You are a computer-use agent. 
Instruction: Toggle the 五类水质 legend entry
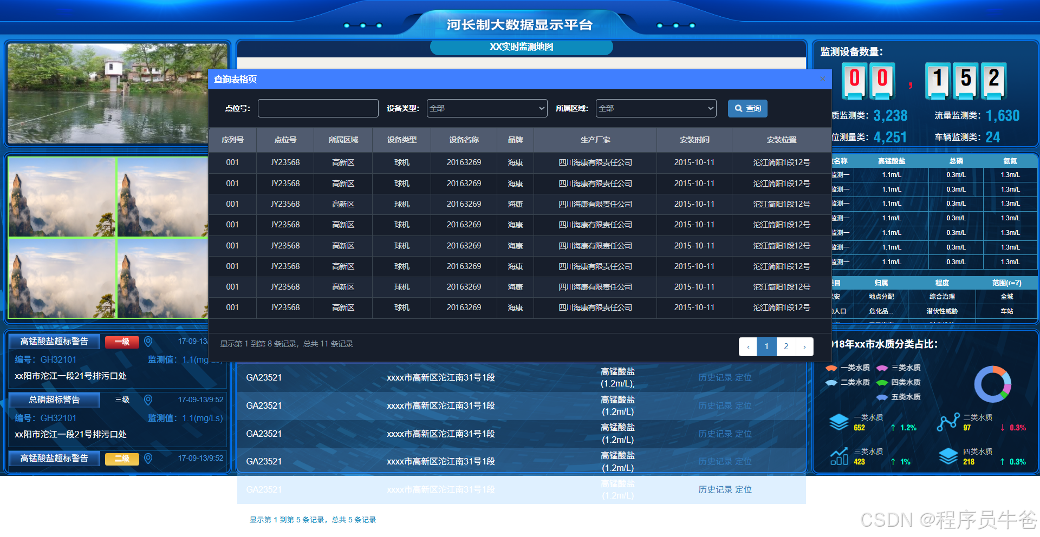pyautogui.click(x=899, y=397)
